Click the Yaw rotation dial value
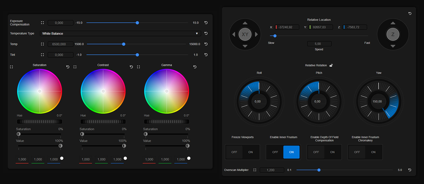This screenshot has width=424, height=184. click(377, 102)
